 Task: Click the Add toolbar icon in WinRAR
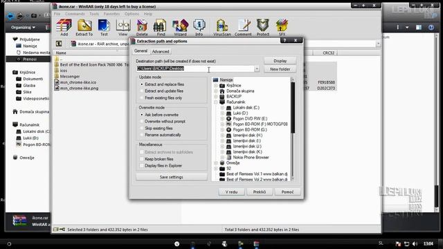(64, 28)
